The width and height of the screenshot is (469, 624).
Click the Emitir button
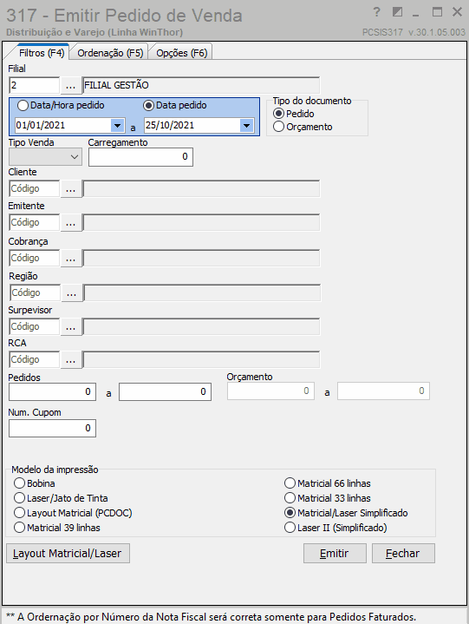(335, 554)
